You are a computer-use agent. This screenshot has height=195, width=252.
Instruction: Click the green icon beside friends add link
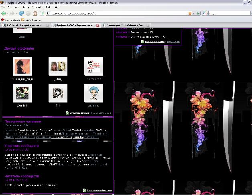(67, 113)
